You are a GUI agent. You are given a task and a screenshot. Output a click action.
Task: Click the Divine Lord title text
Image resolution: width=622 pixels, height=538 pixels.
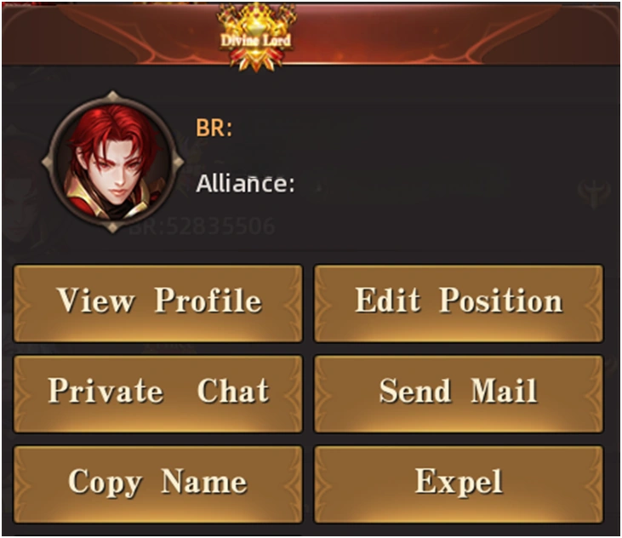click(256, 40)
